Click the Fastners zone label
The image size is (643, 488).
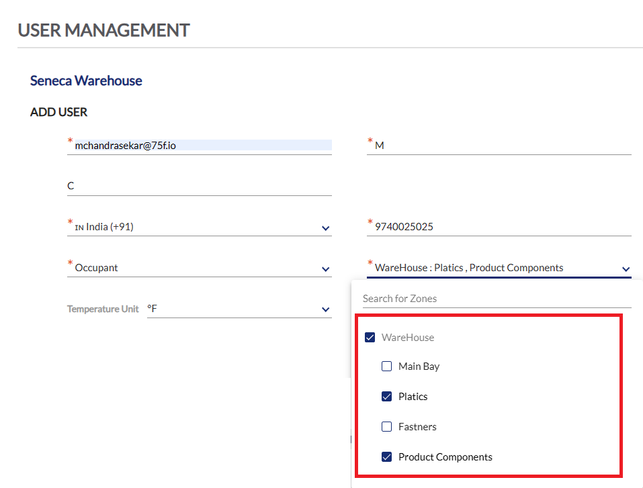point(417,426)
